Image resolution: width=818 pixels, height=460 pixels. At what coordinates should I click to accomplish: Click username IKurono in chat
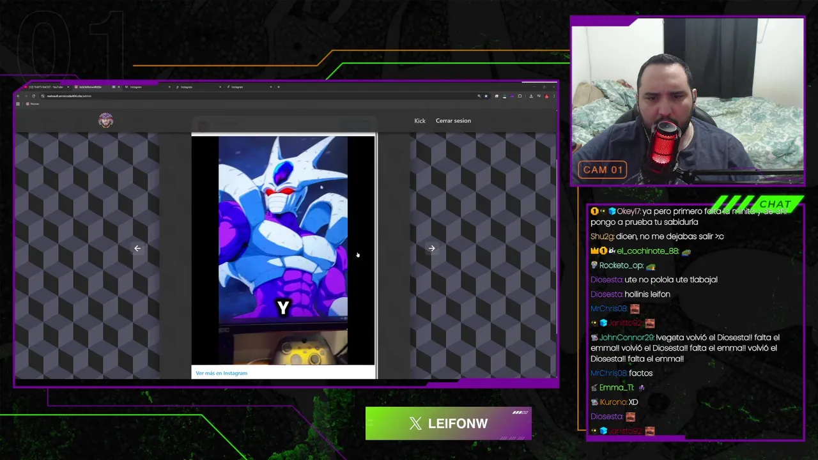point(613,402)
